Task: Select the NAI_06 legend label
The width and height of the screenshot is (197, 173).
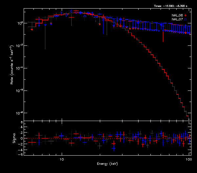Action: click(178, 15)
